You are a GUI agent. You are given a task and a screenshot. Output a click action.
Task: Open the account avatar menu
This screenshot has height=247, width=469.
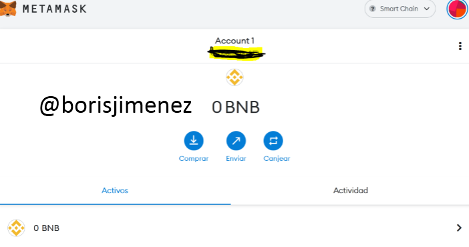(458, 9)
